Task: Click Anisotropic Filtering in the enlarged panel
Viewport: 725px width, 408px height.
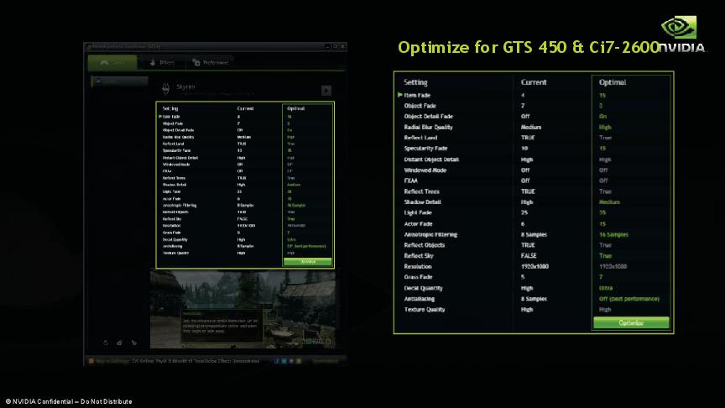Action: (x=430, y=234)
